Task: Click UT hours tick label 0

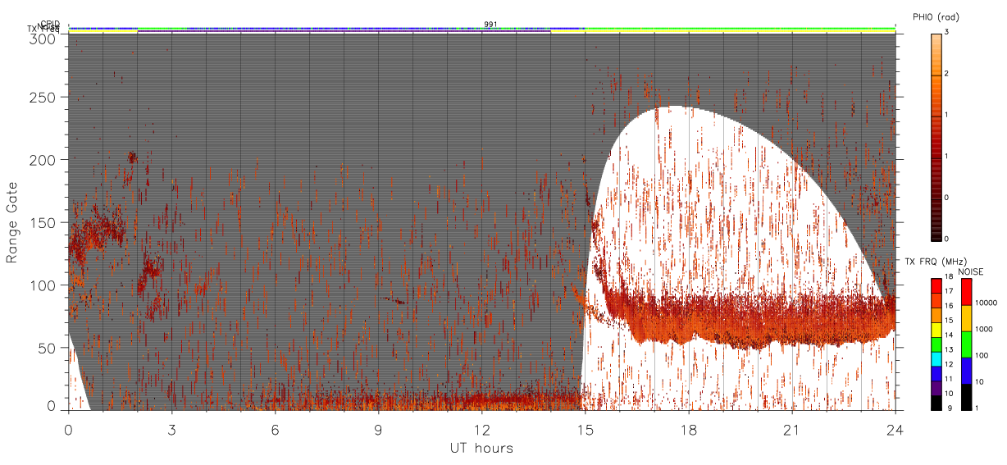Action: pyautogui.click(x=68, y=430)
